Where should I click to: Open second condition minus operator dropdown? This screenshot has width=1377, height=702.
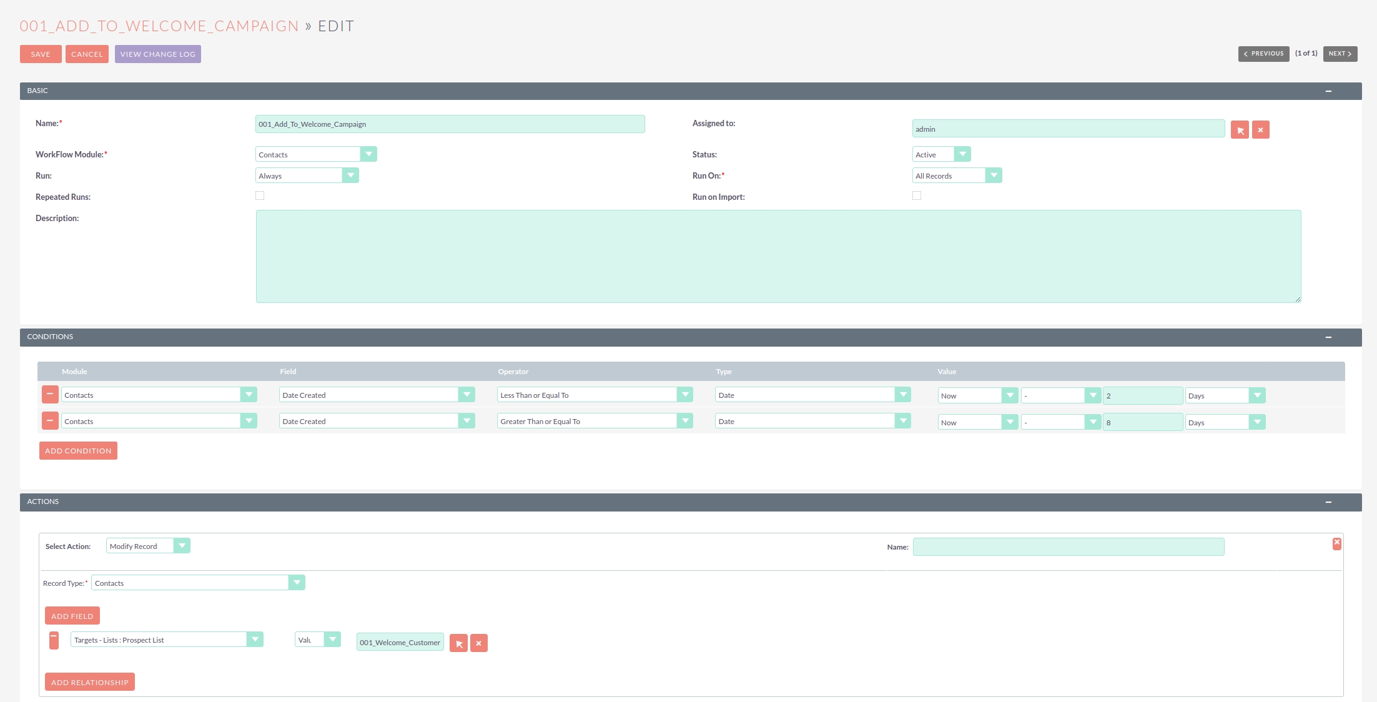click(1061, 422)
